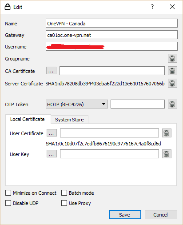
Task: Open the OTP Token type dropdown
Action: tap(77, 104)
